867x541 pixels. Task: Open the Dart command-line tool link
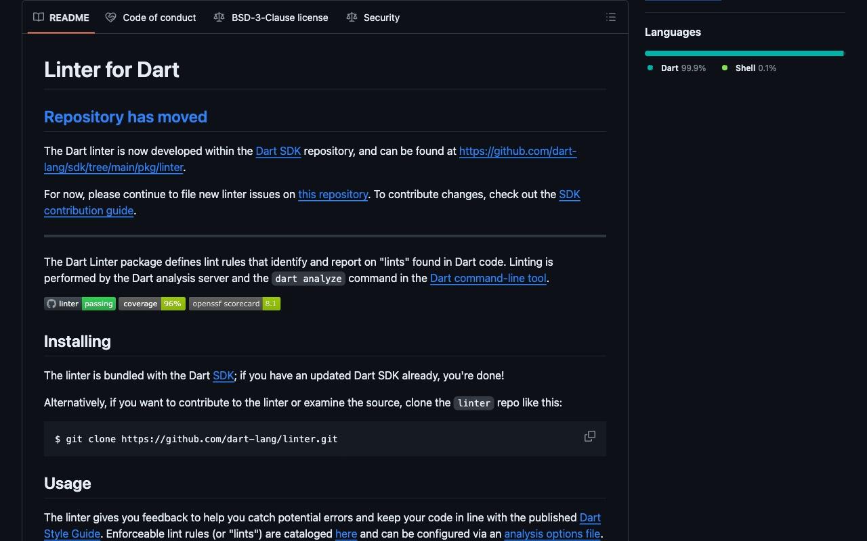point(488,278)
